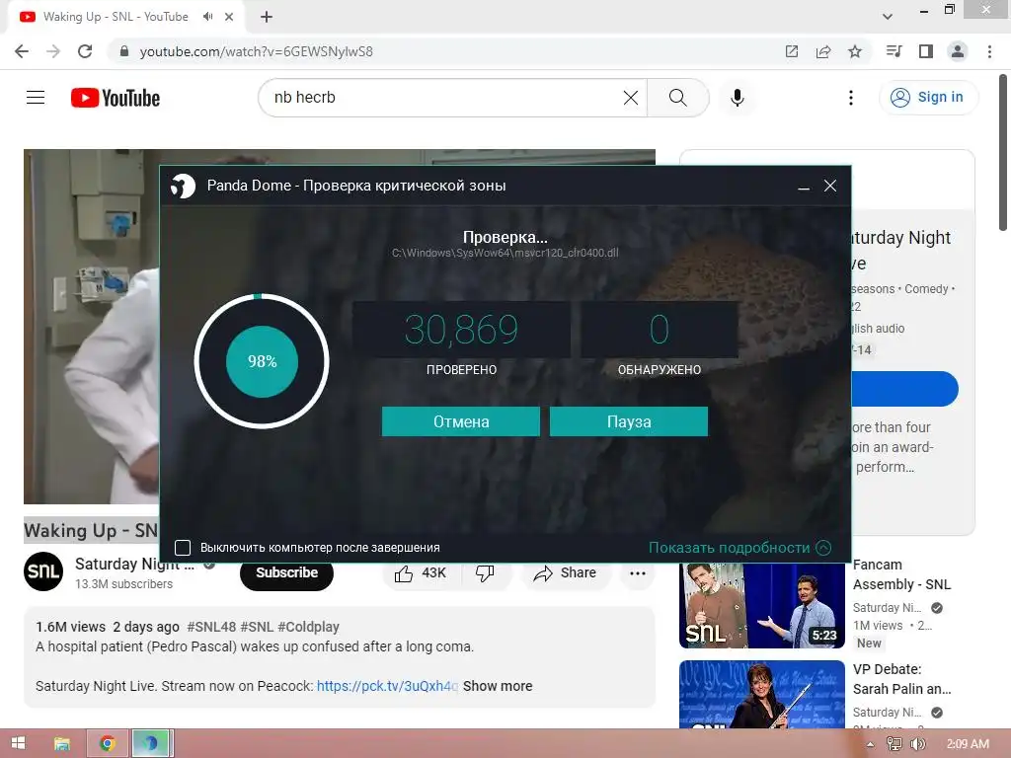
Task: Click the Subscribe button
Action: click(x=287, y=572)
